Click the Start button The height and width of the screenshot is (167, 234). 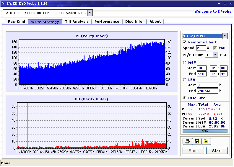click(x=217, y=150)
